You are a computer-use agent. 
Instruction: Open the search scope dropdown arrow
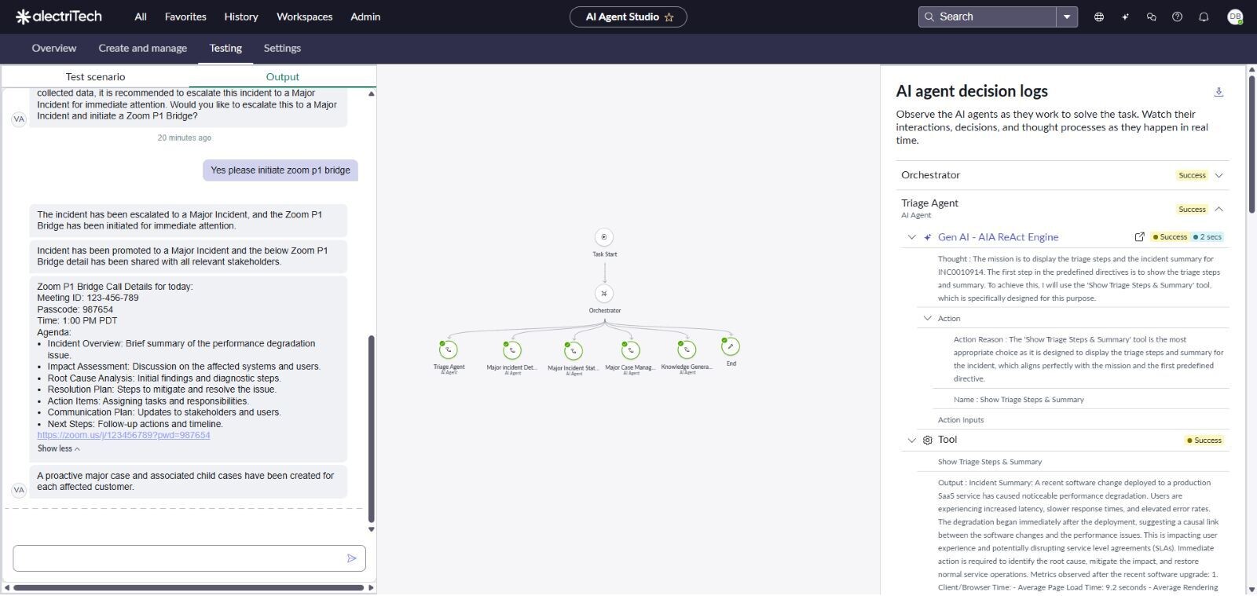[1066, 16]
